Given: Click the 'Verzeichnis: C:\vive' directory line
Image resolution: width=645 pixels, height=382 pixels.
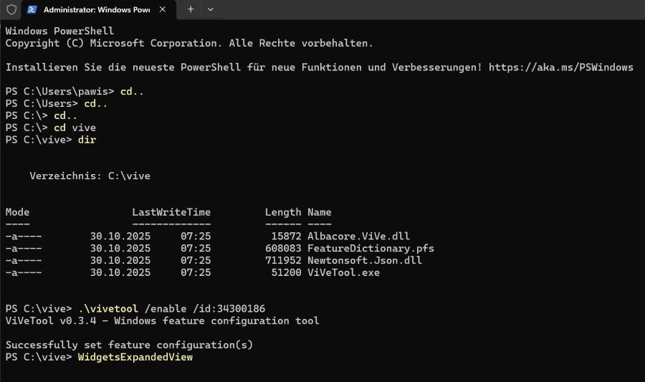Looking at the screenshot, I should (90, 176).
